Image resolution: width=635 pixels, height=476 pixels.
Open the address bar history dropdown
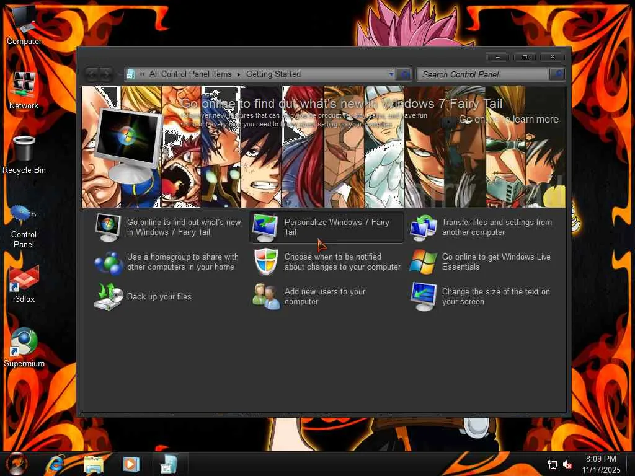coord(391,74)
